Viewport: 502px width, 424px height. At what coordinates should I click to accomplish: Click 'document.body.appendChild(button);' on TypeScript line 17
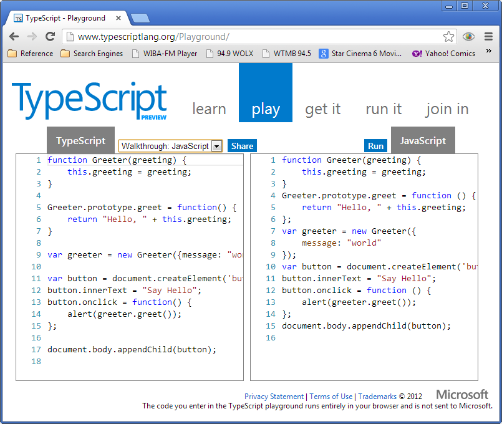(132, 349)
